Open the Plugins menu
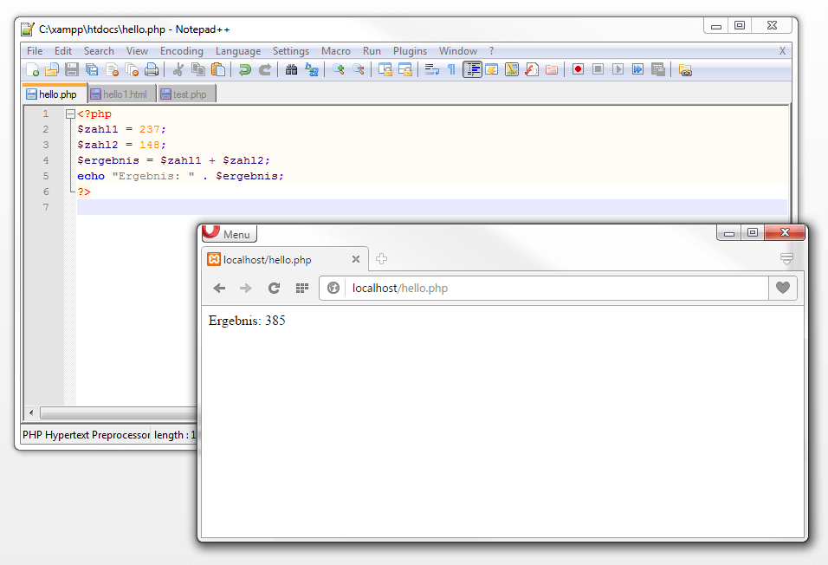The image size is (828, 565). tap(410, 51)
